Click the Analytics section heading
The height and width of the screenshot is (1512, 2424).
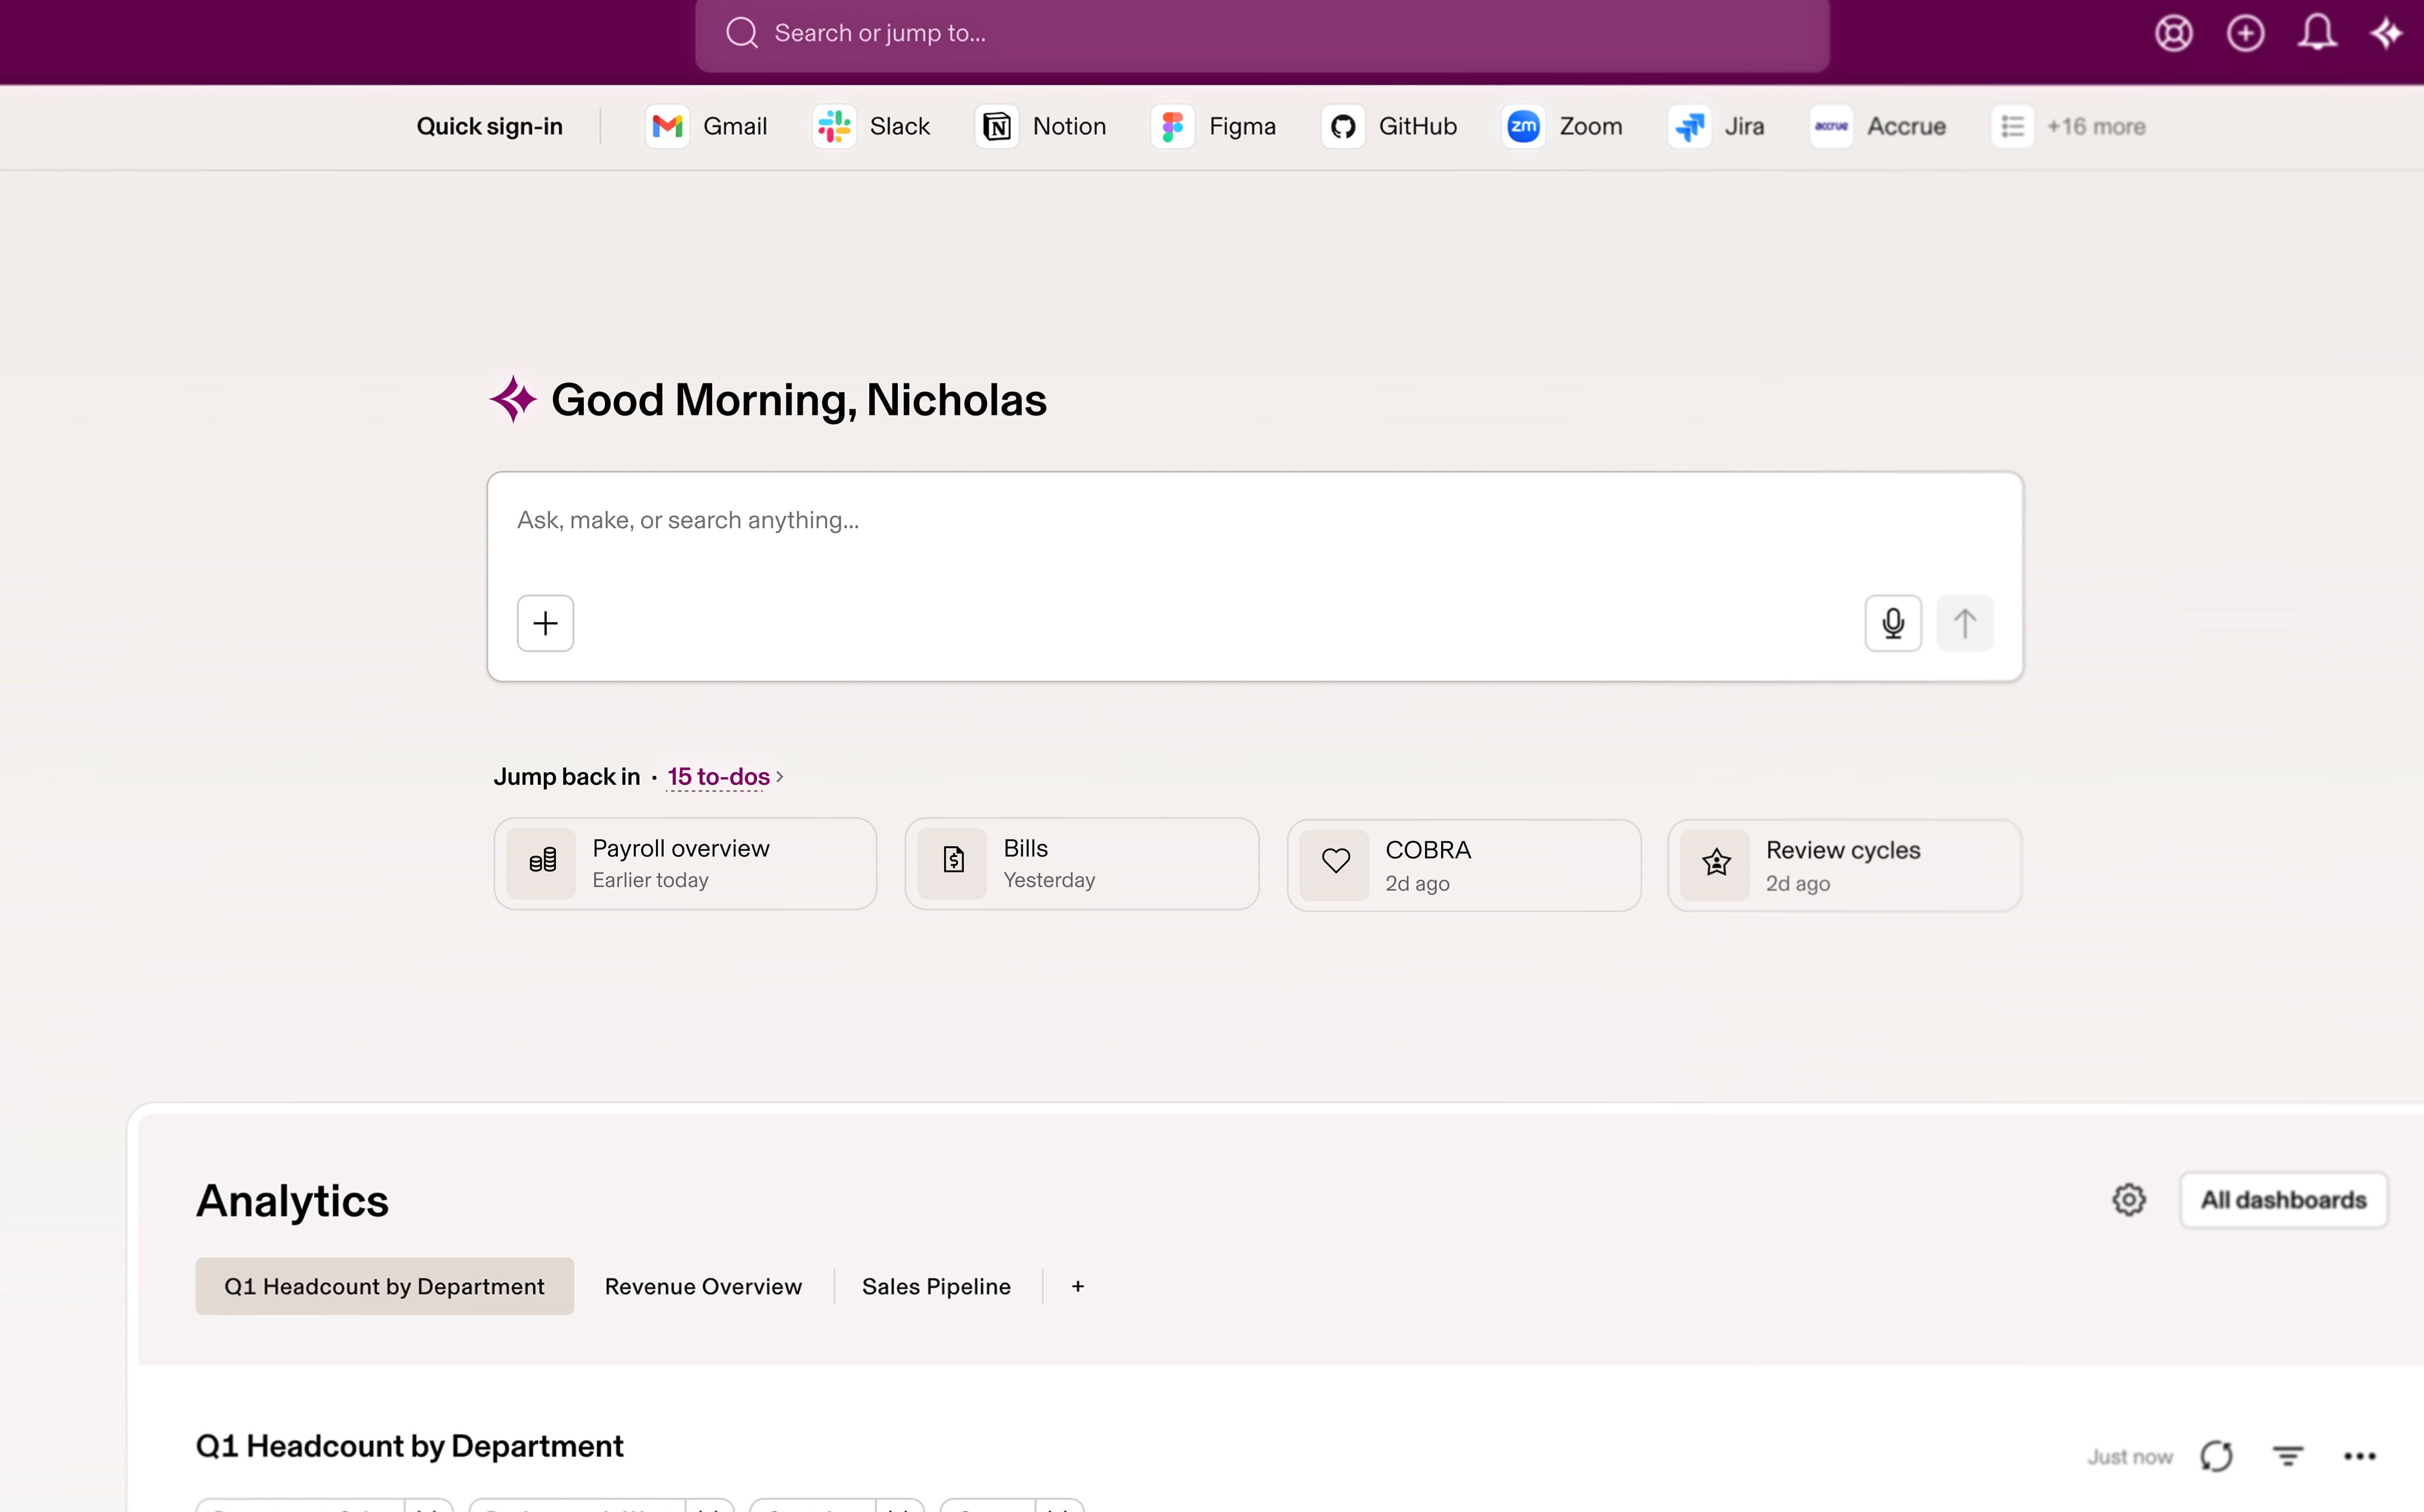[292, 1201]
